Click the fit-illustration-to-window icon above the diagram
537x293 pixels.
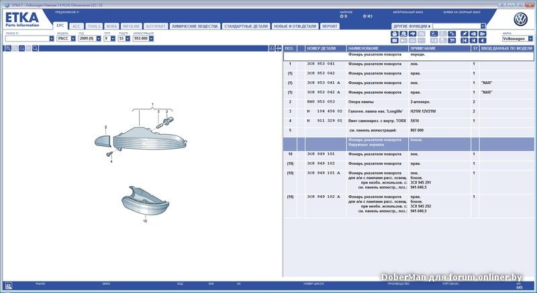(272, 48)
